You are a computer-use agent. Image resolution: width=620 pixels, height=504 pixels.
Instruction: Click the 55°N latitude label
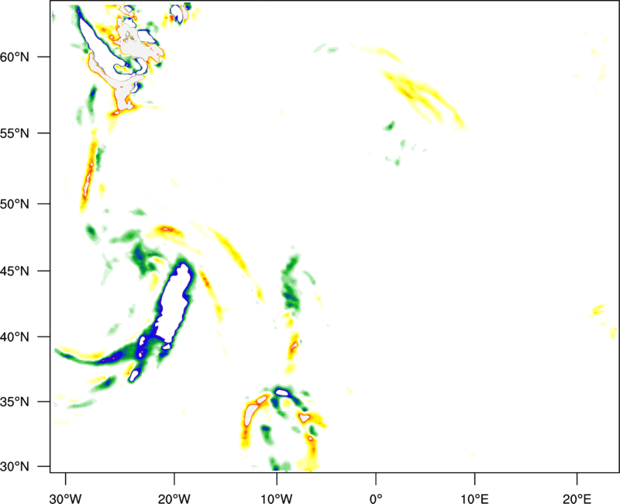(15, 133)
